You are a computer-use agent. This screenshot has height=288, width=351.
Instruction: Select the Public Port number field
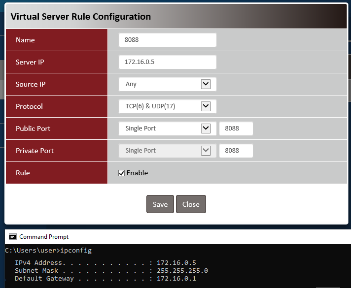tap(236, 128)
